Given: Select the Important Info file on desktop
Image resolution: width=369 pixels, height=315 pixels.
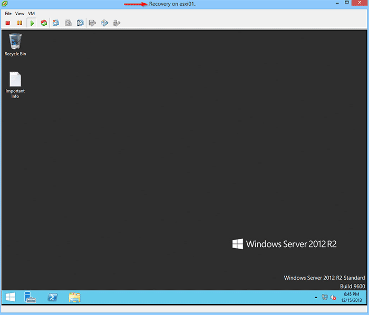Looking at the screenshot, I should coord(15,85).
